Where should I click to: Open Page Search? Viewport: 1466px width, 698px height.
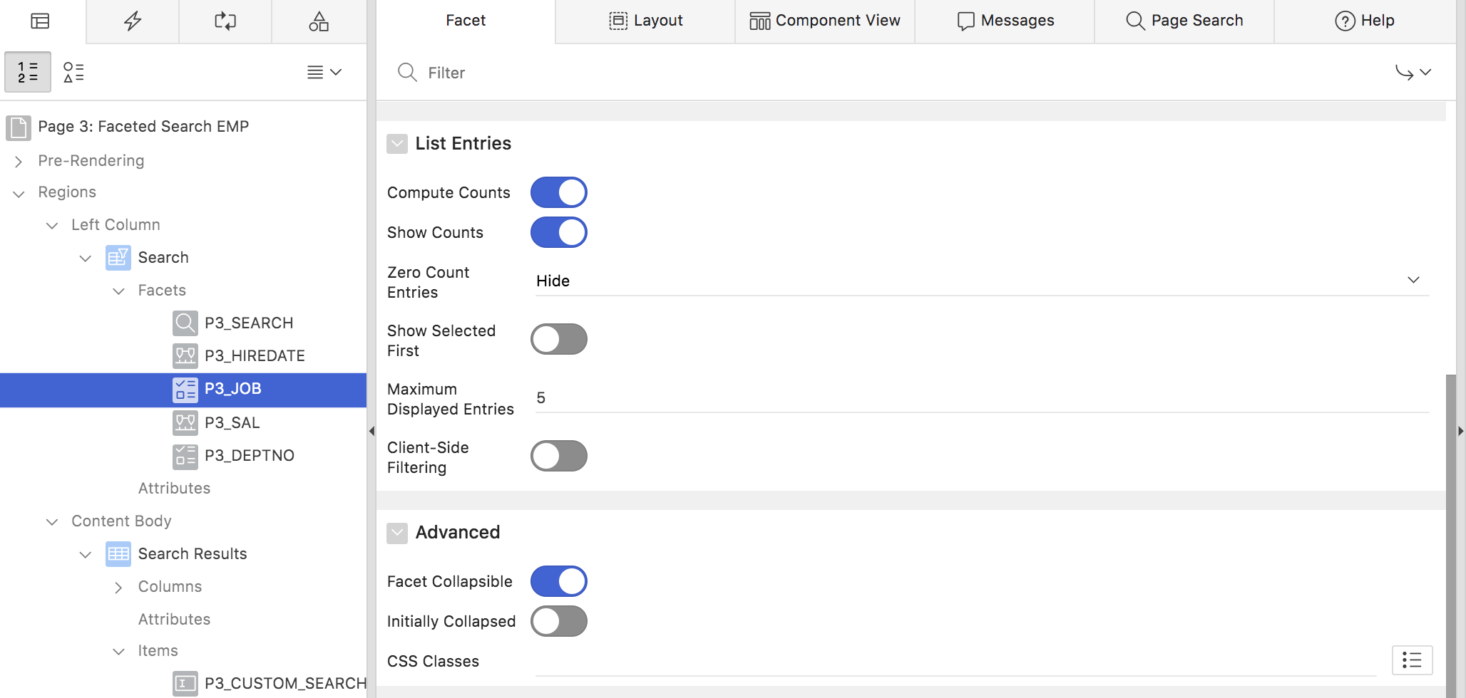click(x=1184, y=21)
